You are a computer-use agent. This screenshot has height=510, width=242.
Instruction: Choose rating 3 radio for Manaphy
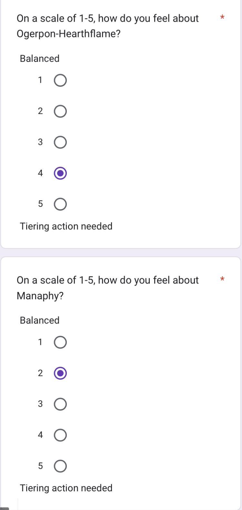[60, 404]
